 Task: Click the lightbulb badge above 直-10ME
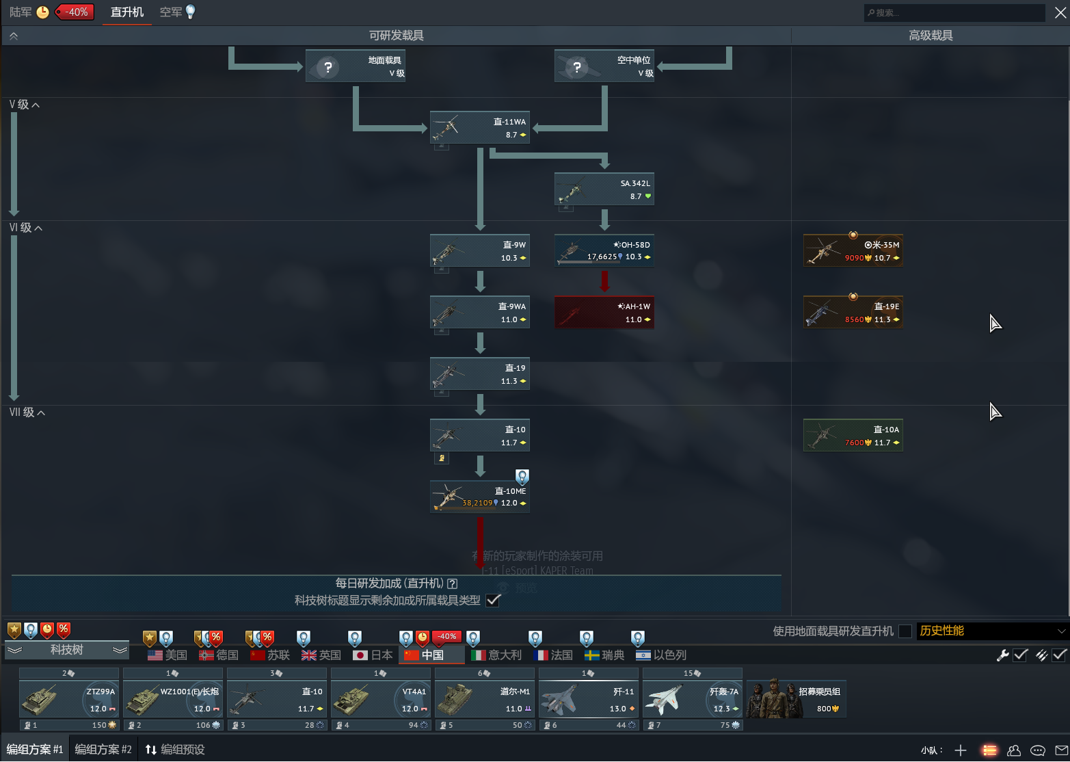(522, 476)
